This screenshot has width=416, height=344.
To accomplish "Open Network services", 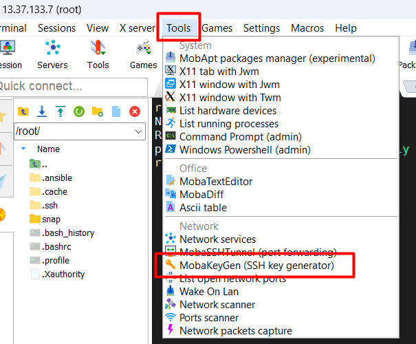I will tap(281, 239).
